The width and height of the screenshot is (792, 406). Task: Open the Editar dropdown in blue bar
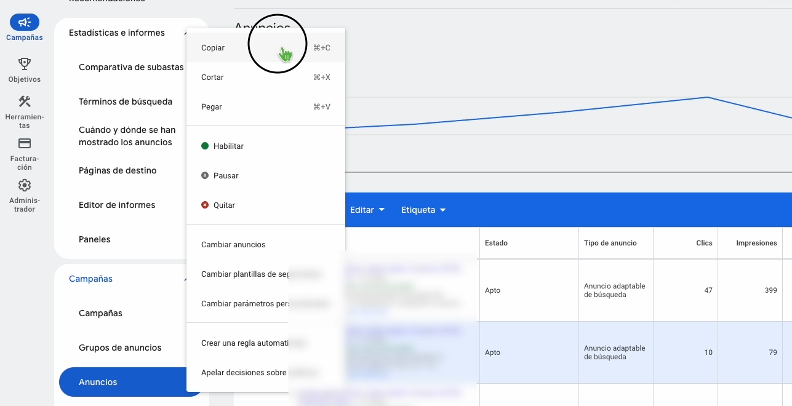[x=367, y=210]
